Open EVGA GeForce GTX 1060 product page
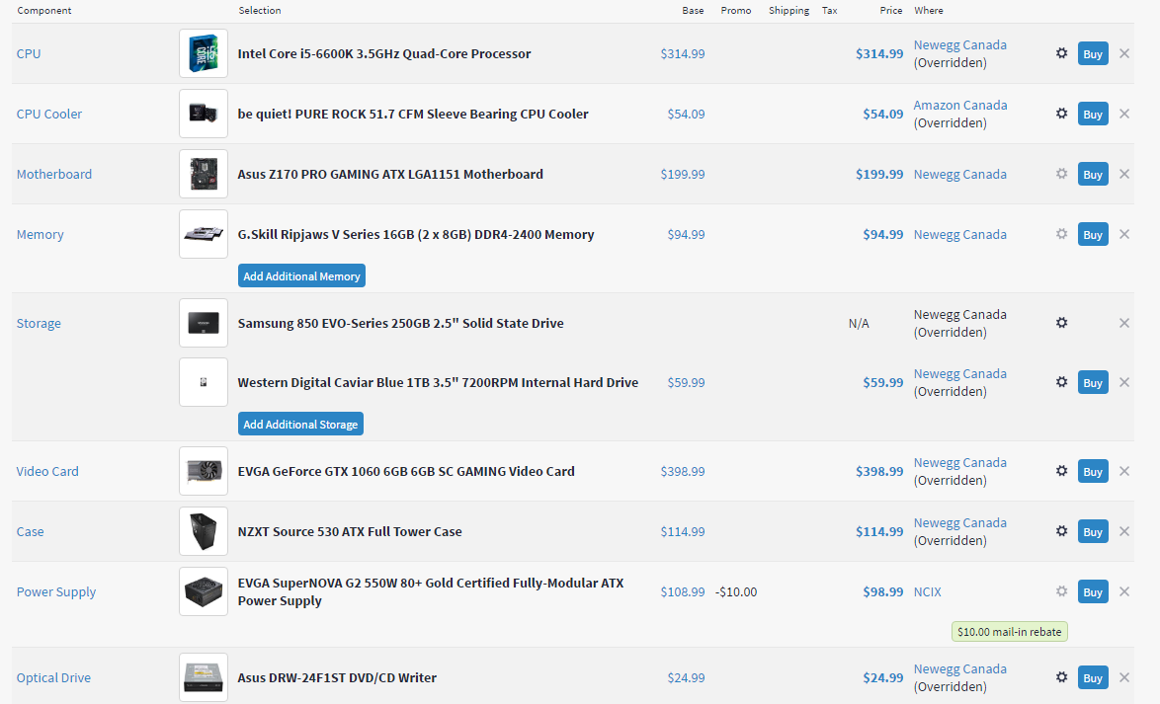The image size is (1160, 704). [x=405, y=470]
